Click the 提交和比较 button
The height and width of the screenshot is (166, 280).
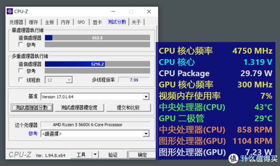[x=128, y=108]
